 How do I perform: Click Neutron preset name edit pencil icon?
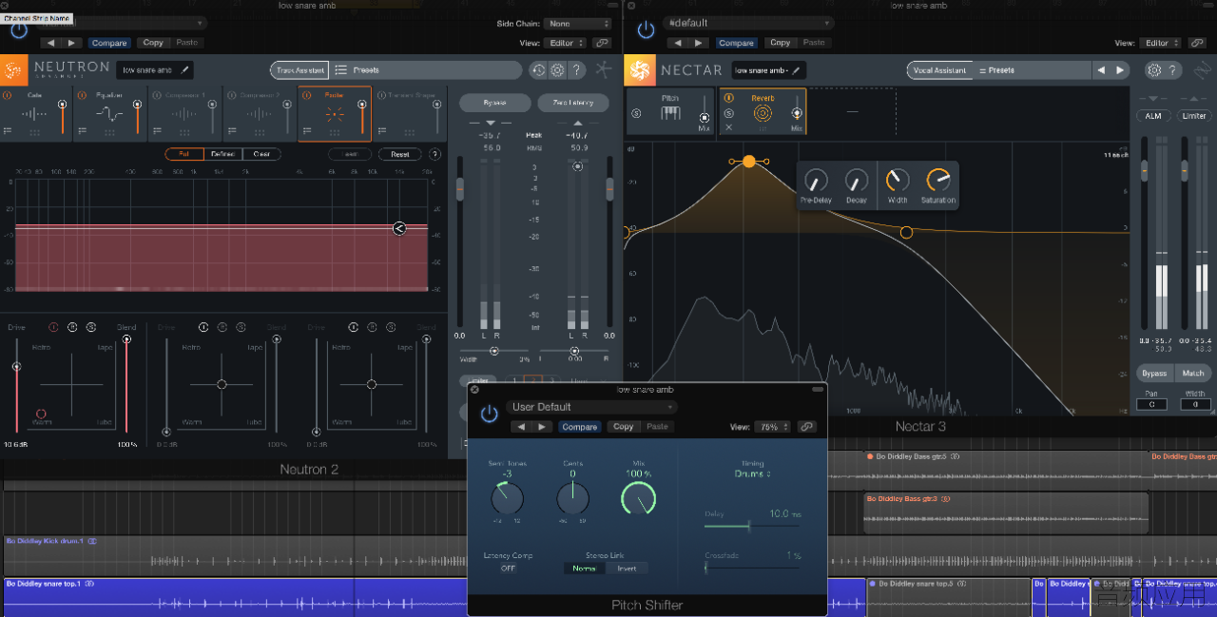184,69
